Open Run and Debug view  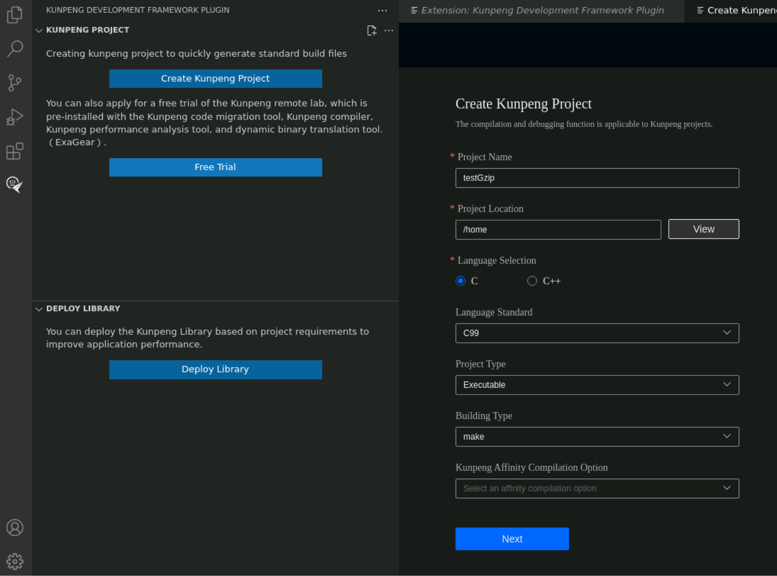pos(15,117)
